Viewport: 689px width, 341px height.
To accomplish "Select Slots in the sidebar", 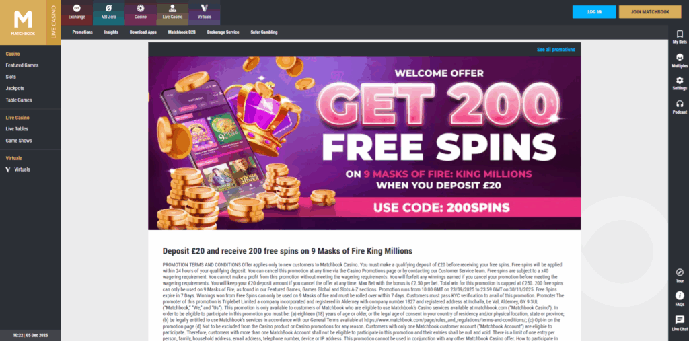I will point(11,77).
